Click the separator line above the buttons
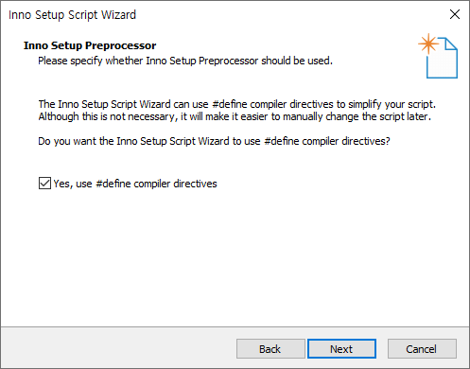Screen dimensions: 470x369 [x=235, y=326]
